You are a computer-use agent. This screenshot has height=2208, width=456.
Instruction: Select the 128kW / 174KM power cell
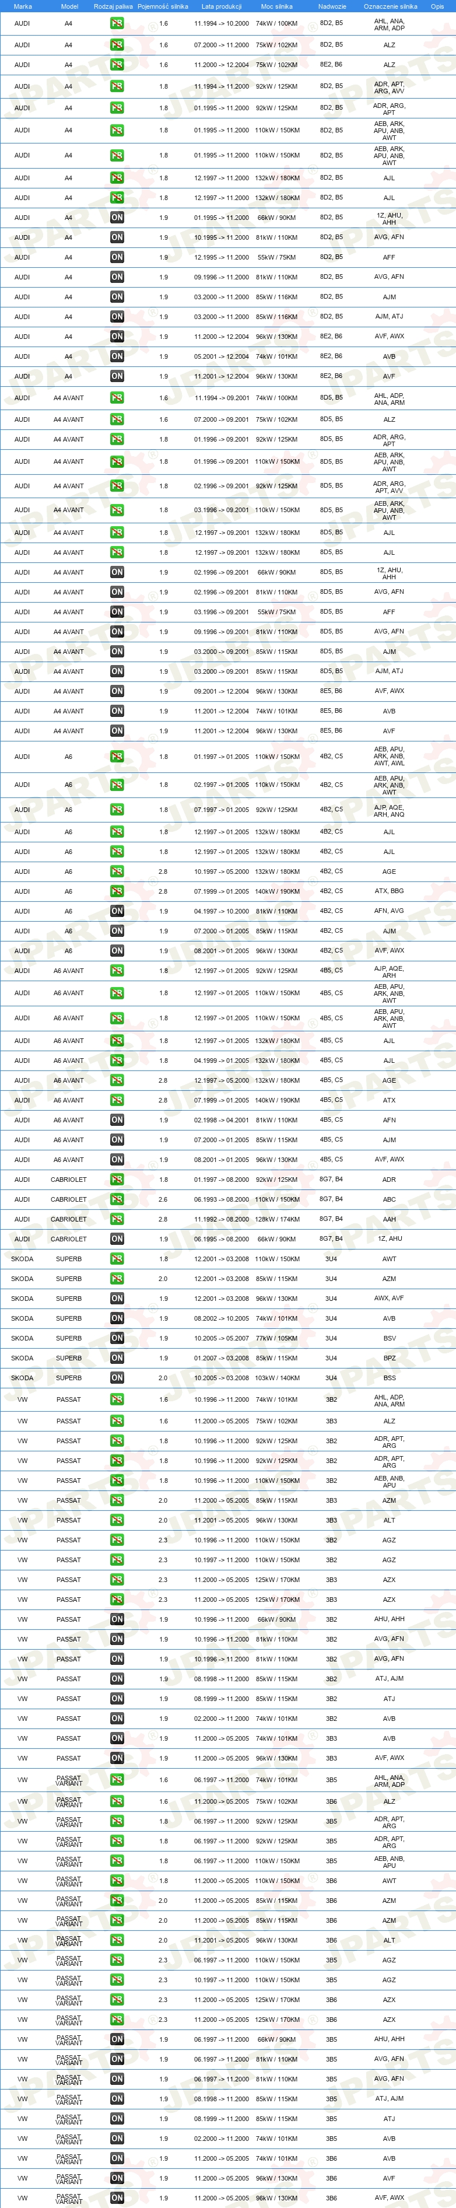(x=277, y=1219)
